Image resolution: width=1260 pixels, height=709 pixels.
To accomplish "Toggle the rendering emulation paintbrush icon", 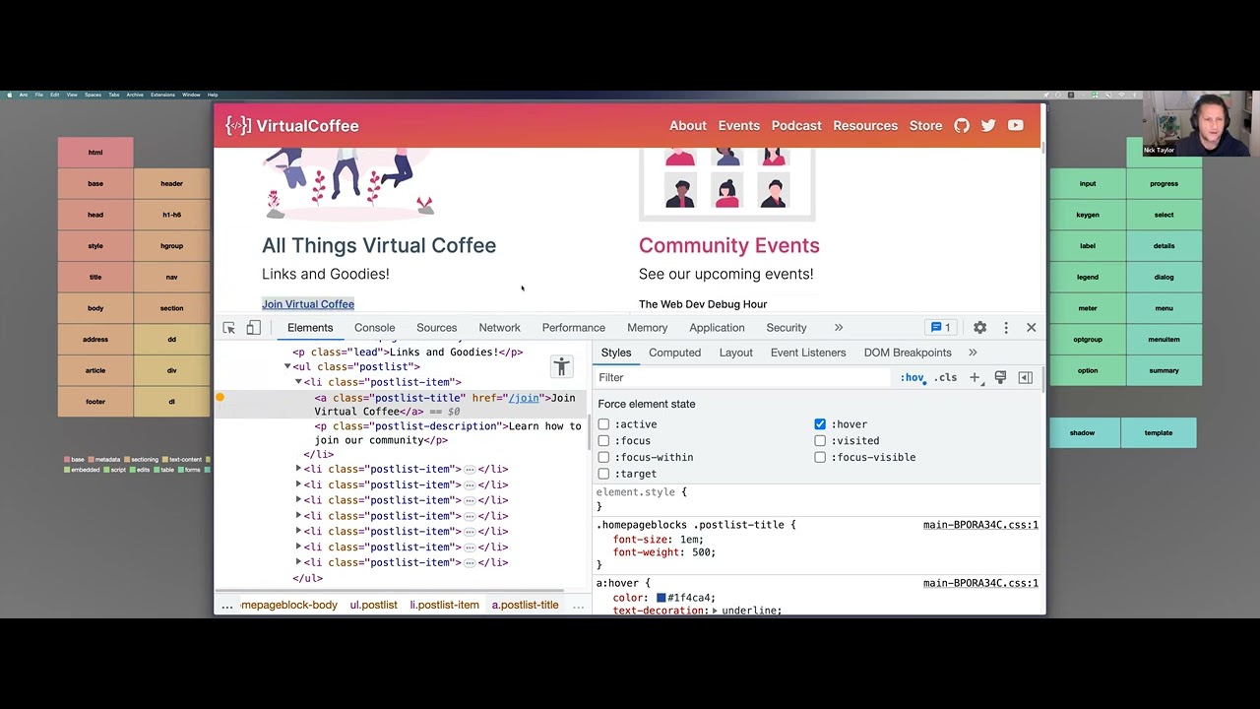I will (x=1000, y=378).
